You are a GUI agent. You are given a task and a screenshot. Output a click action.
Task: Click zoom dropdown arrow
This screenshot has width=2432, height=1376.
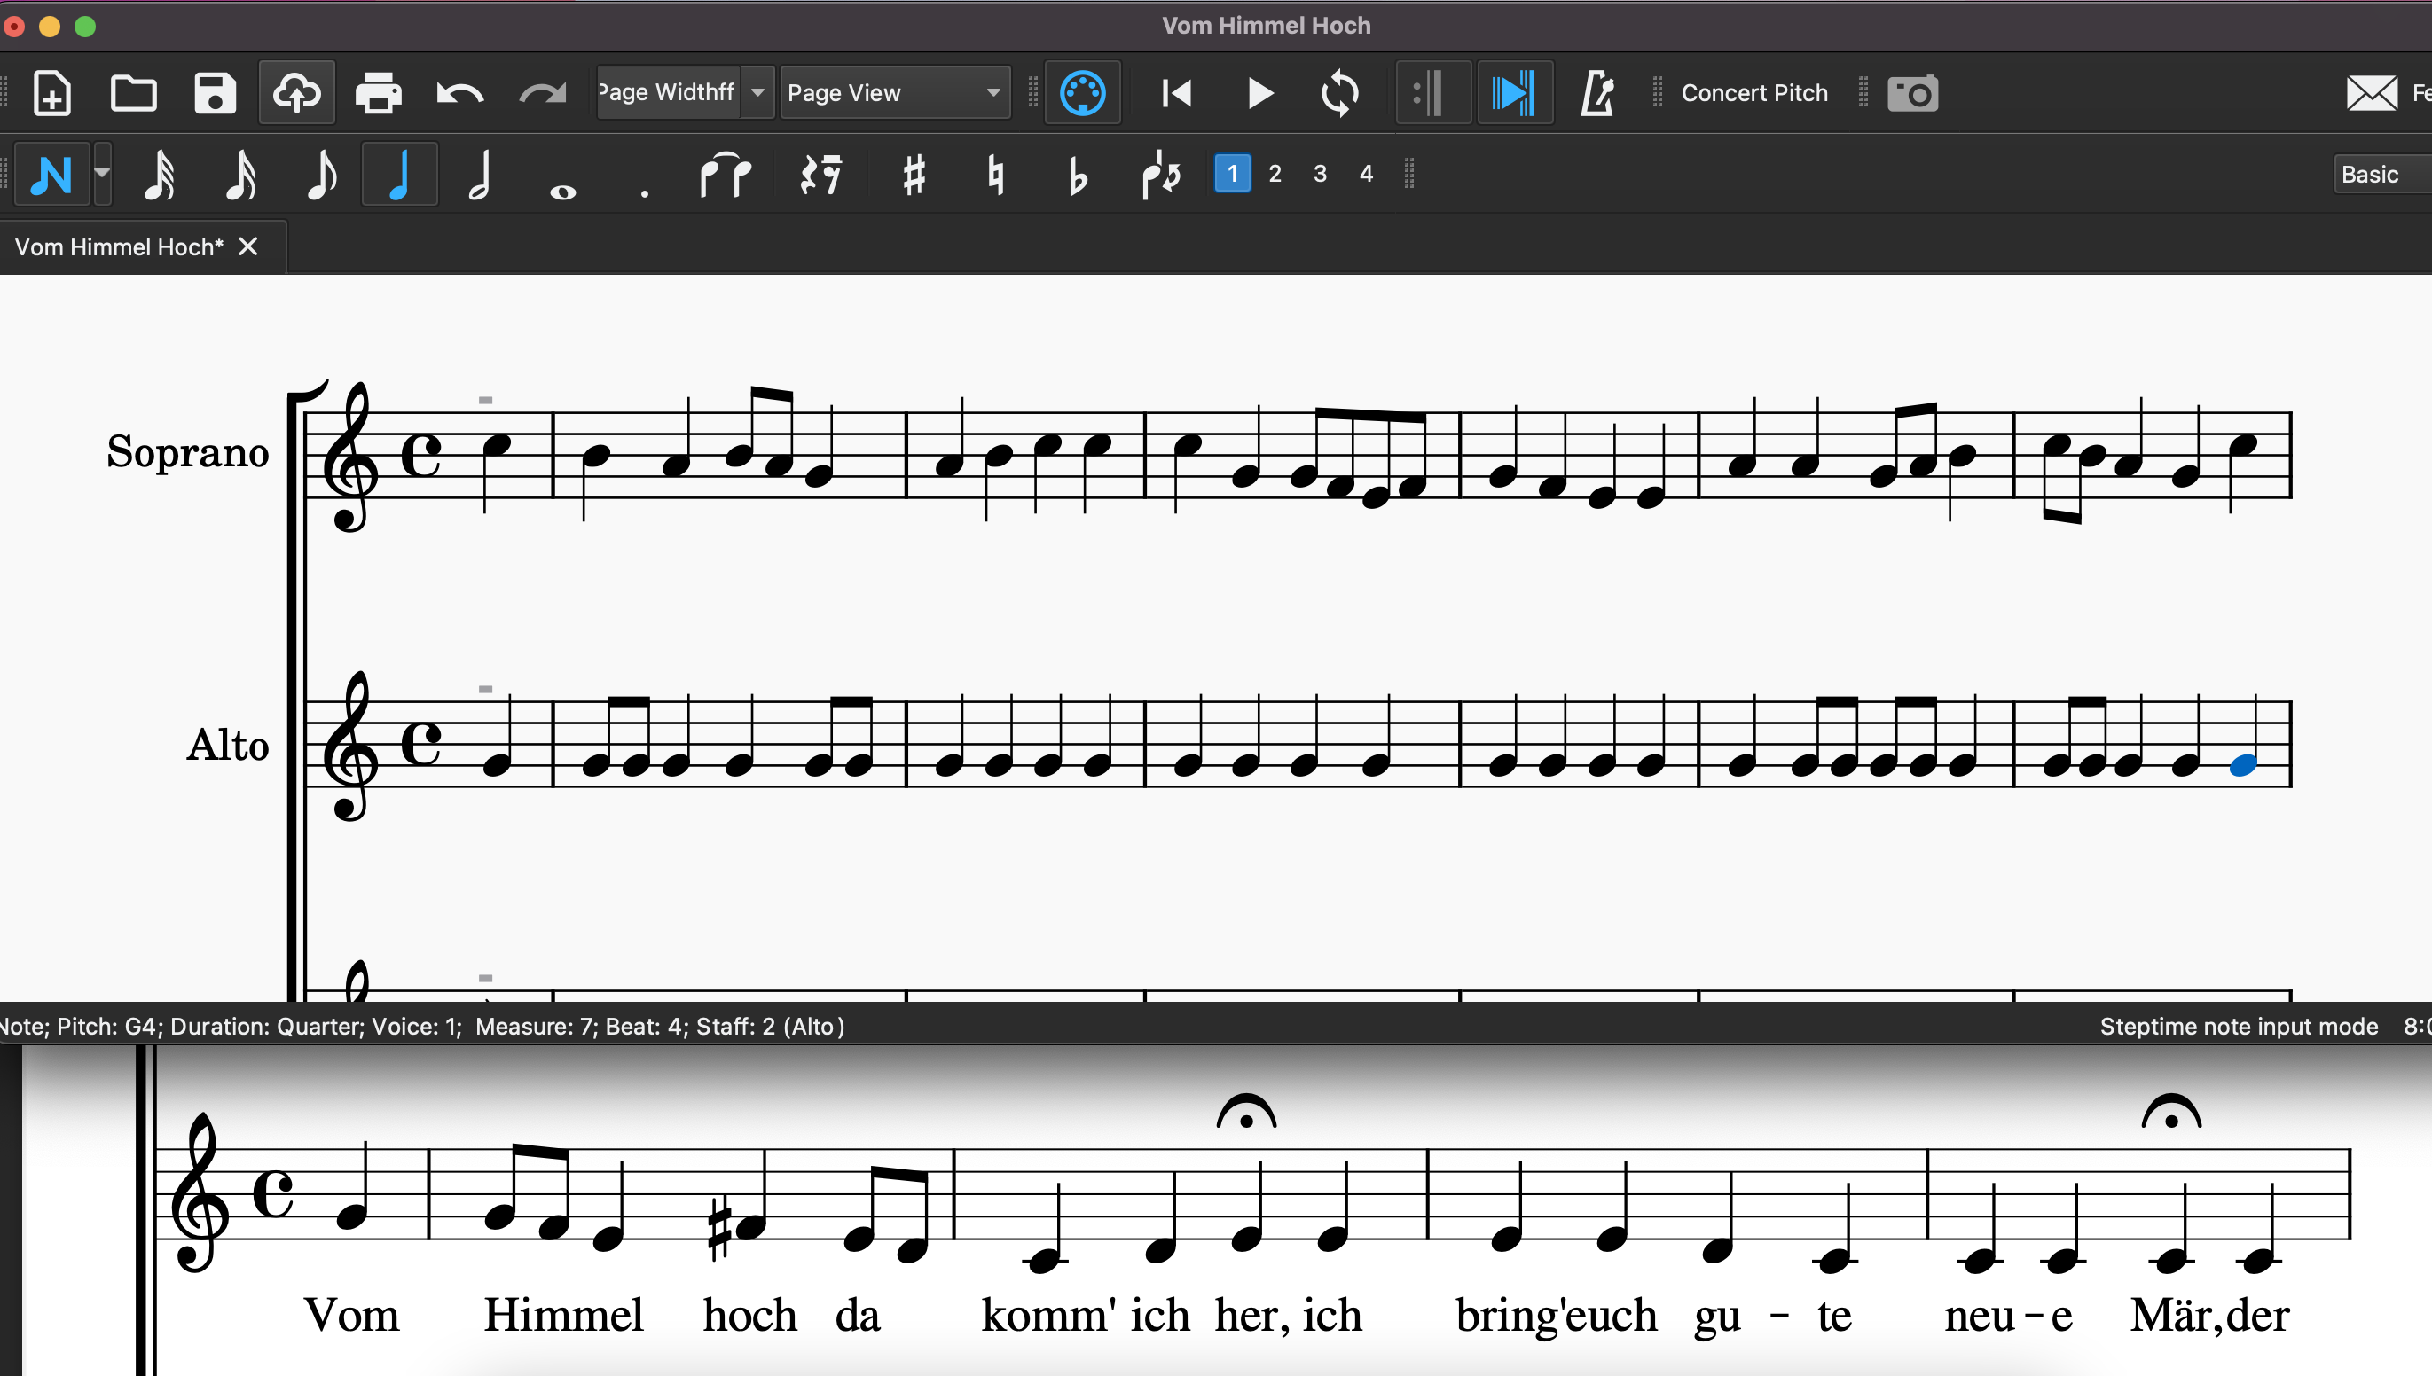coord(757,92)
